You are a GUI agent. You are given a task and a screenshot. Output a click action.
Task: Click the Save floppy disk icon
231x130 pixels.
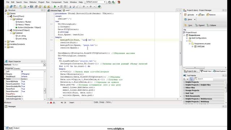coord(31,6)
